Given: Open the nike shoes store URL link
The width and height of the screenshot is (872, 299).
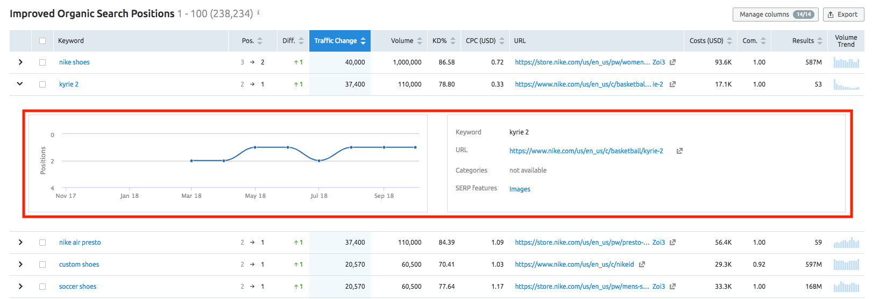Looking at the screenshot, I should 590,62.
